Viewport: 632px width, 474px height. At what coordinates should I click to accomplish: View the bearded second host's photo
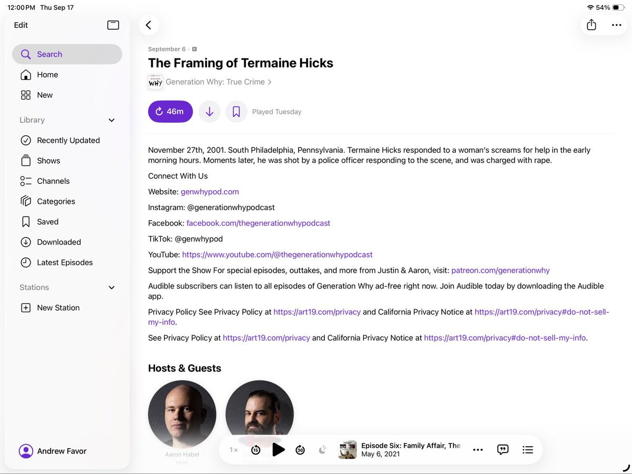tap(260, 414)
